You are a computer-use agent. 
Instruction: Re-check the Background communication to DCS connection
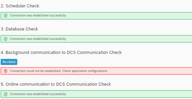tap(9, 62)
